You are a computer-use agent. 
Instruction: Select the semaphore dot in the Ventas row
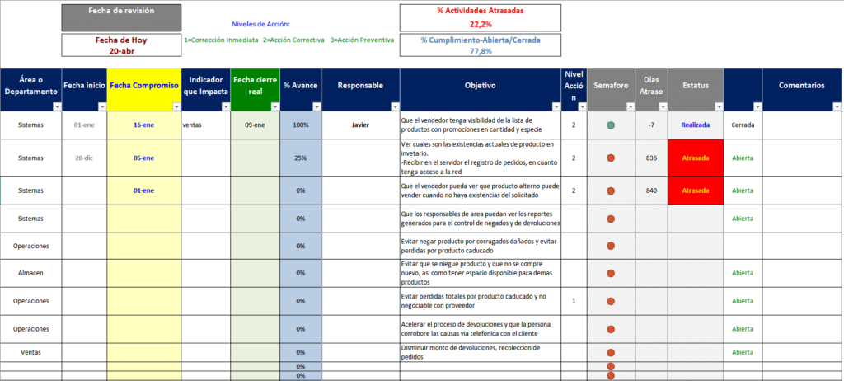(x=611, y=353)
